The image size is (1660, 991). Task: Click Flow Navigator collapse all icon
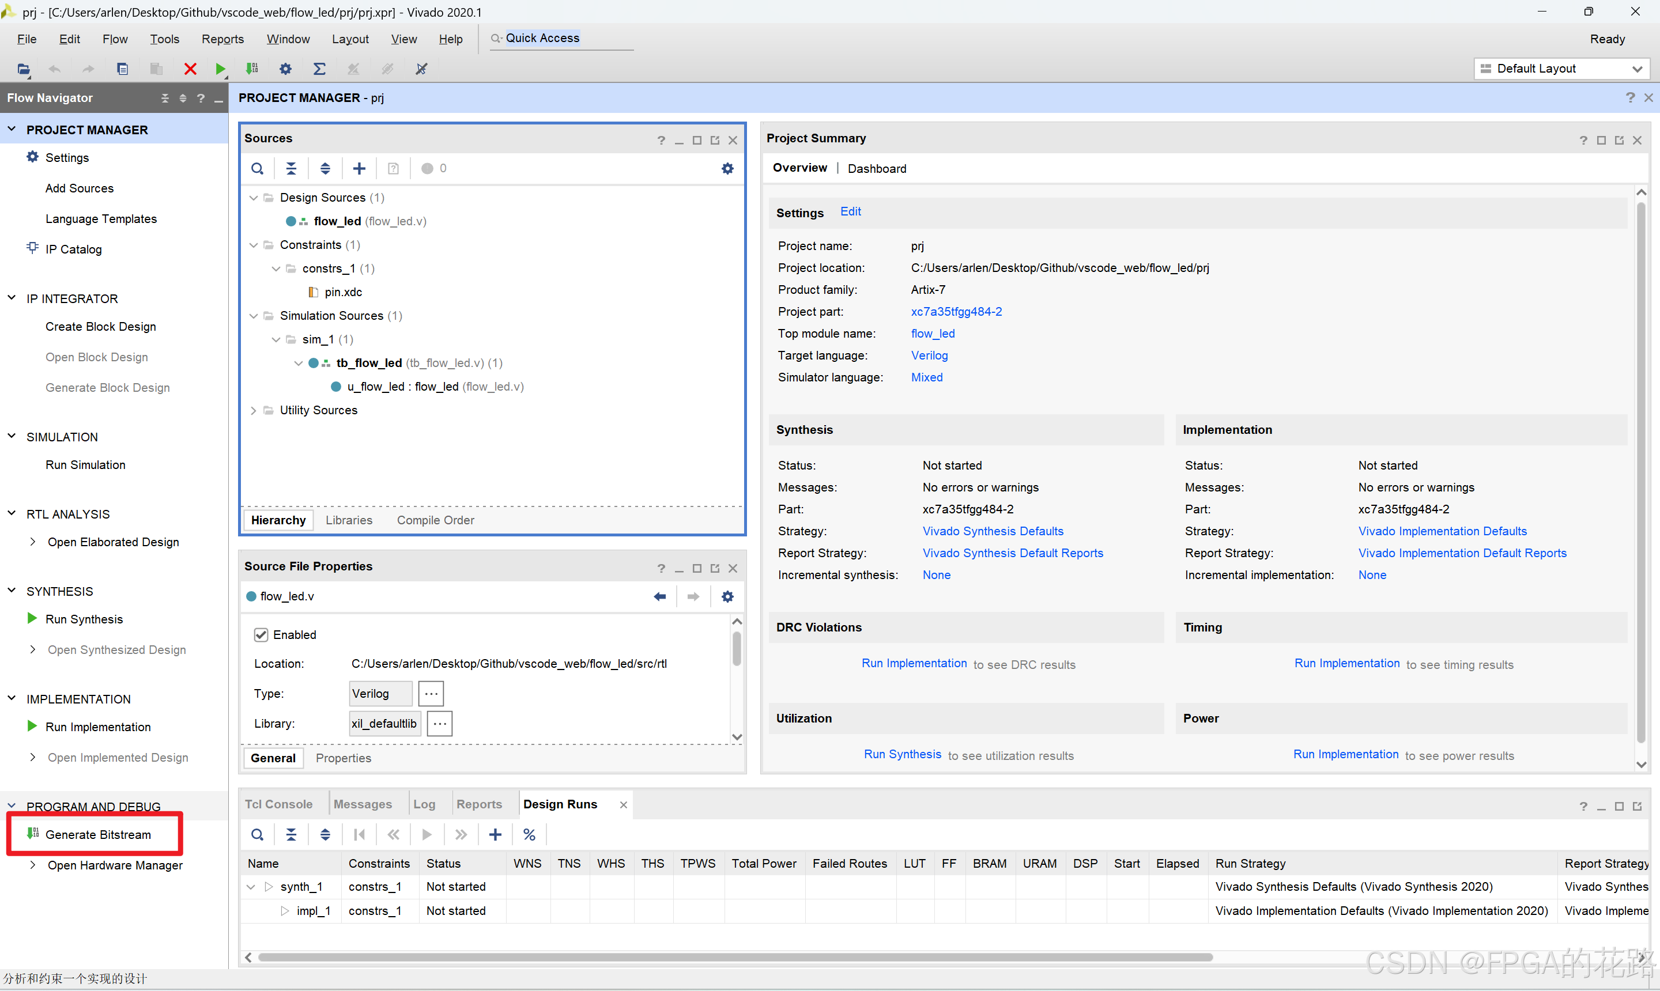point(165,98)
